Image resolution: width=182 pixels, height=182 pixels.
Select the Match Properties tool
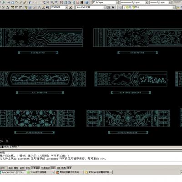(x=20, y=2)
